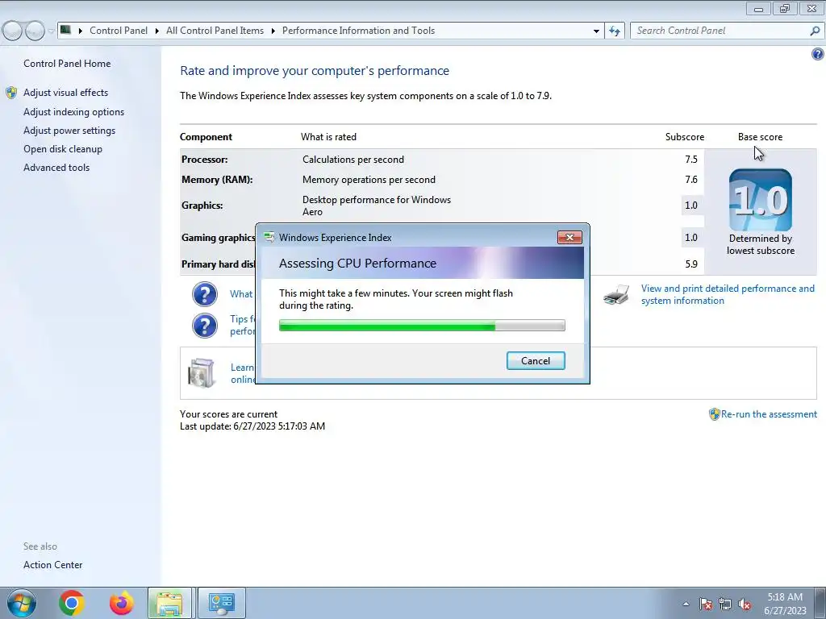The height and width of the screenshot is (619, 826).
Task: Click 'Calculations per second' text
Action: 353,160
